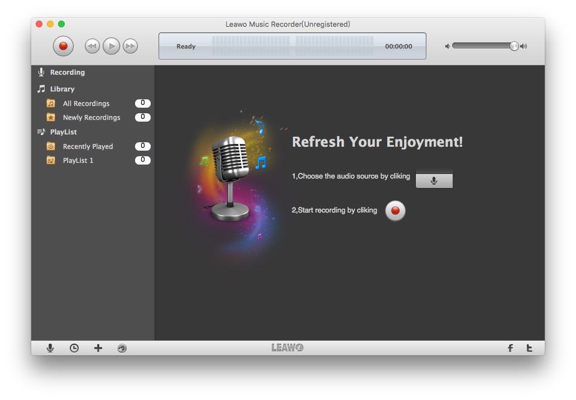Click the audio source microphone button
576x400 pixels.
(434, 180)
